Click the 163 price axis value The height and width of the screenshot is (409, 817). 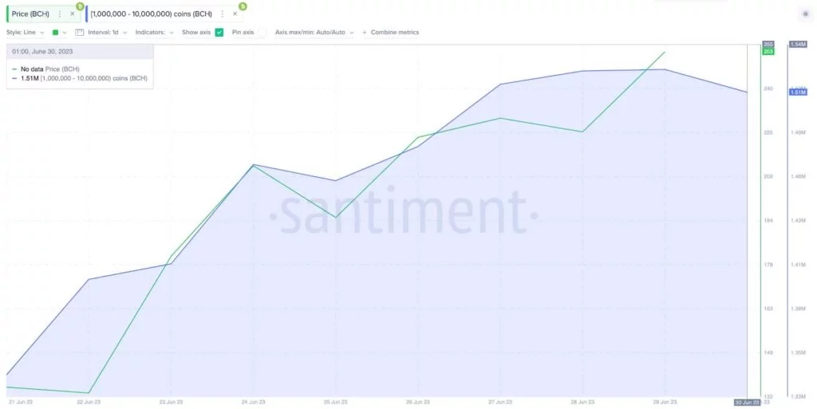[x=768, y=309]
